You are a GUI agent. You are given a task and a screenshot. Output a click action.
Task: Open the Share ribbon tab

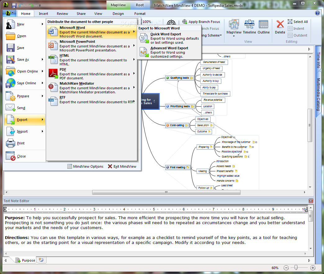pos(81,14)
